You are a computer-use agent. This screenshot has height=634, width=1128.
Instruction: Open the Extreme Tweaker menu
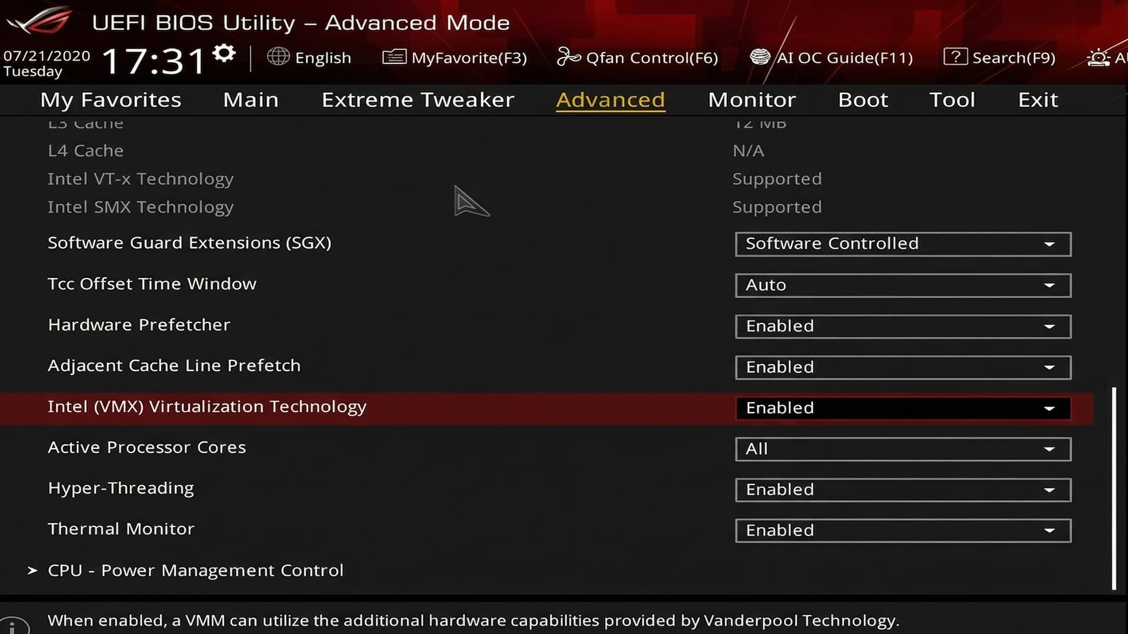tap(417, 100)
